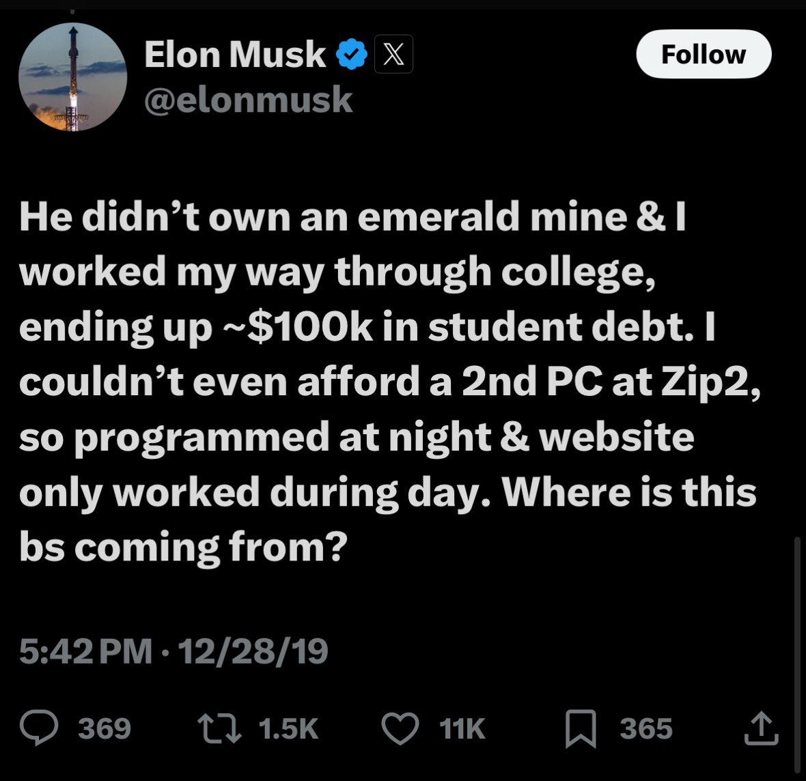Click the blue verified checkmark badge

[x=352, y=55]
